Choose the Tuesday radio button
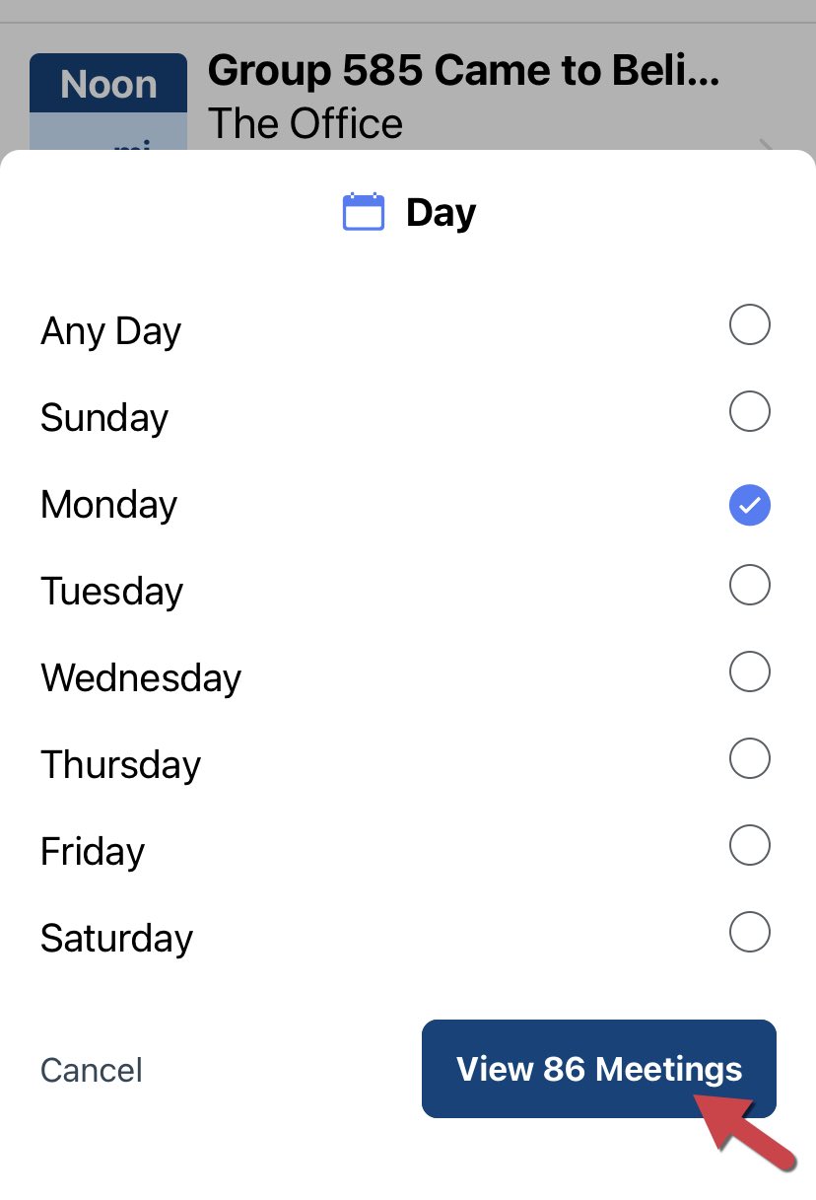This screenshot has width=816, height=1200. pyautogui.click(x=749, y=585)
